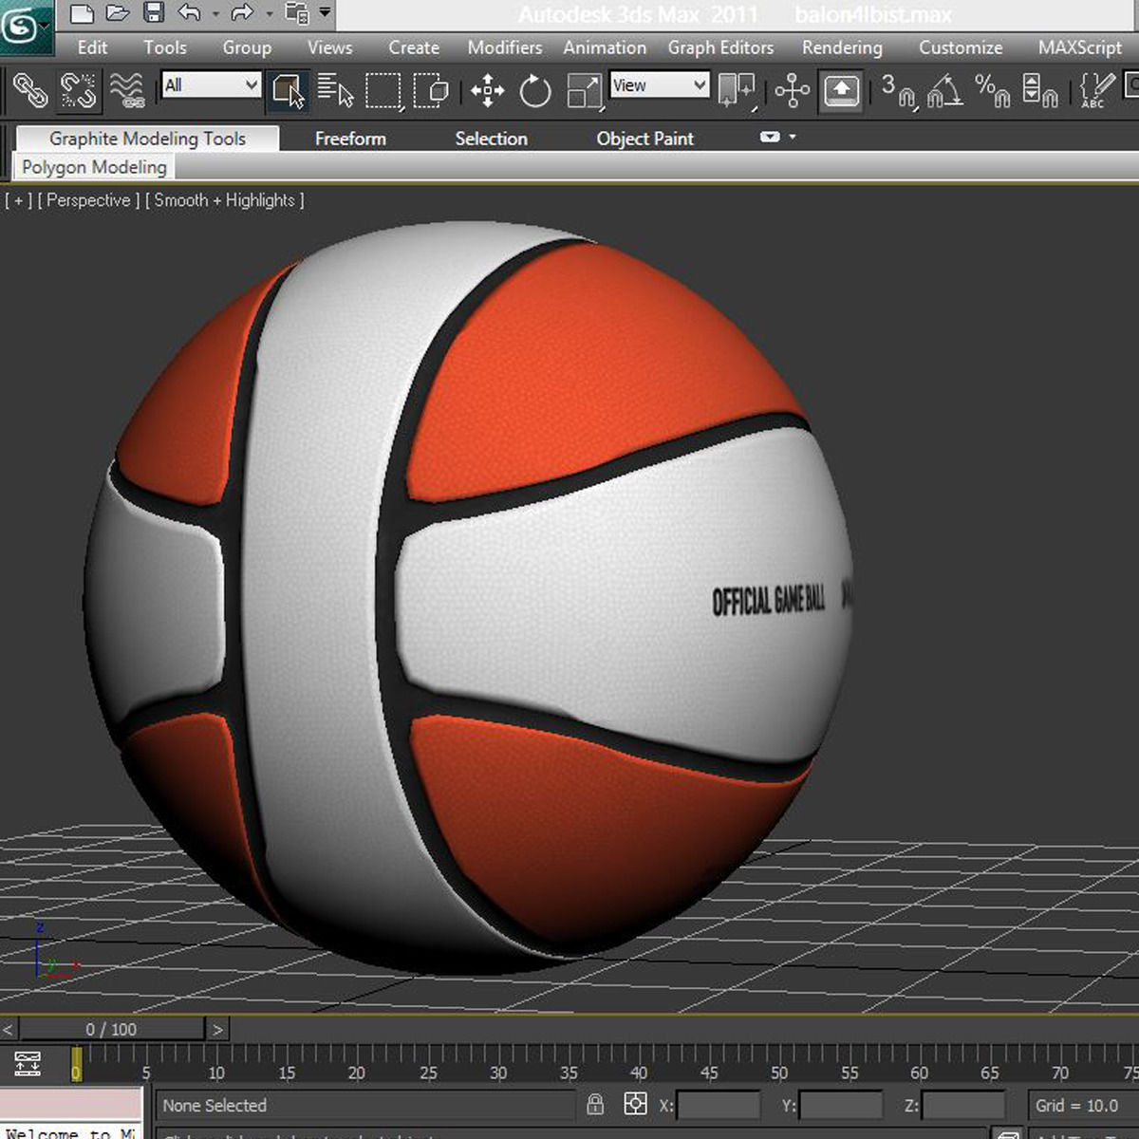Click frame 50 on the track bar

779,1064
